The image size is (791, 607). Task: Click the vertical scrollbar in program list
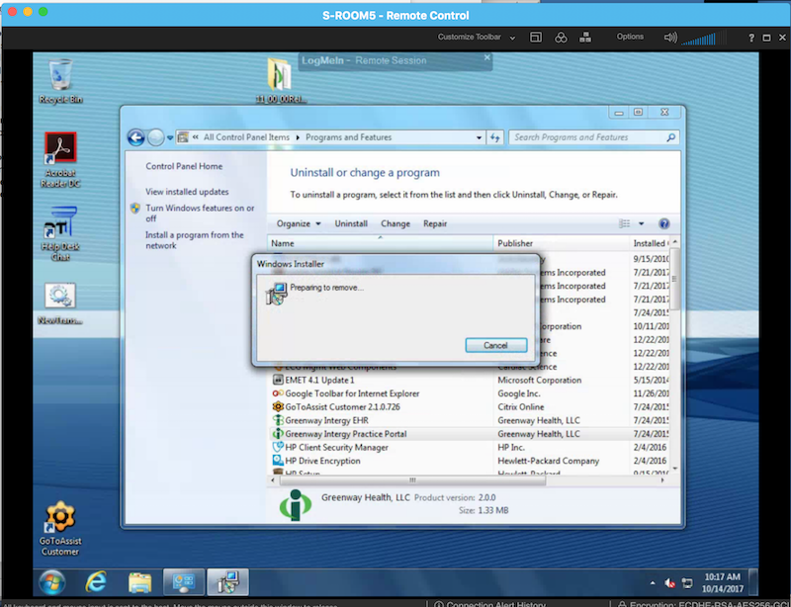pos(674,278)
